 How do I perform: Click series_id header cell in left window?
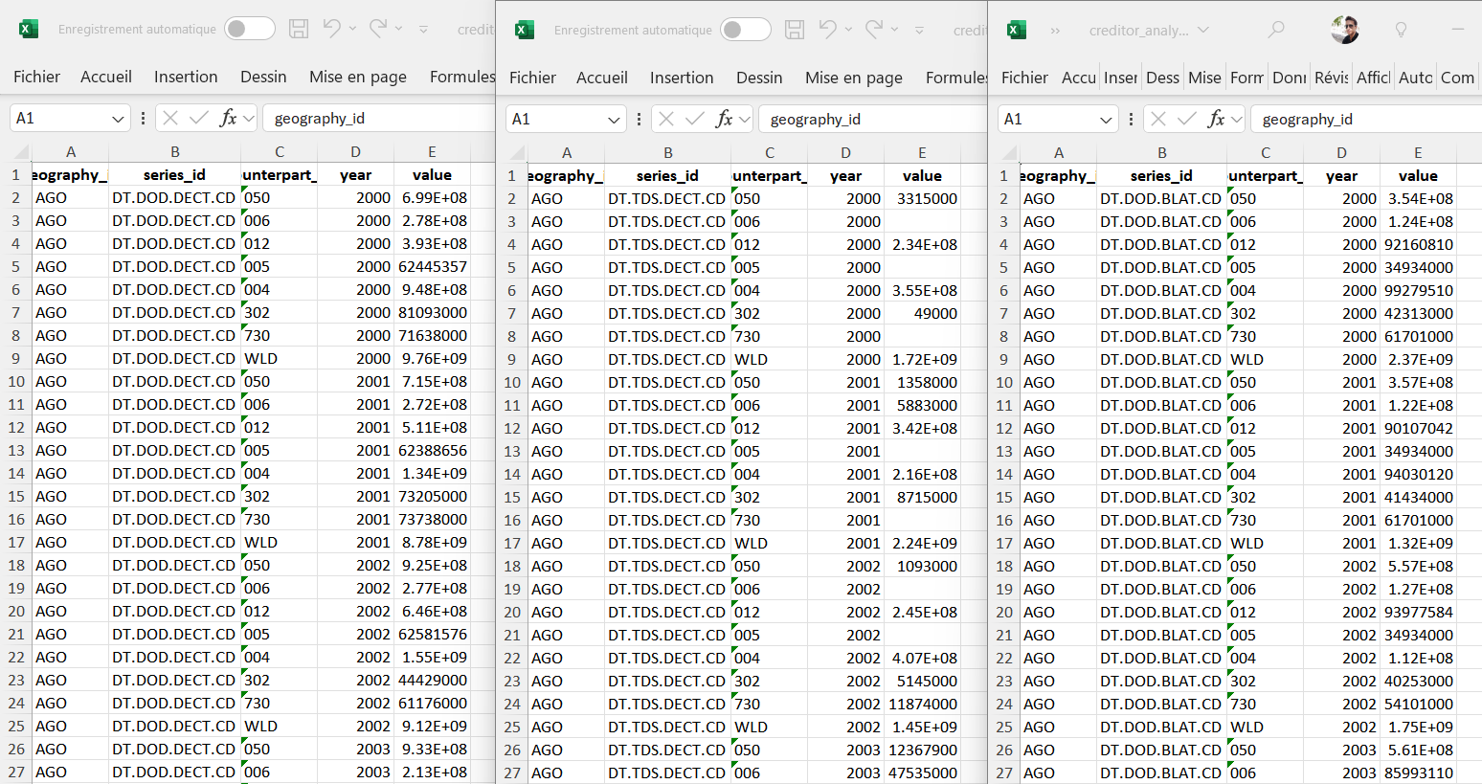point(175,174)
